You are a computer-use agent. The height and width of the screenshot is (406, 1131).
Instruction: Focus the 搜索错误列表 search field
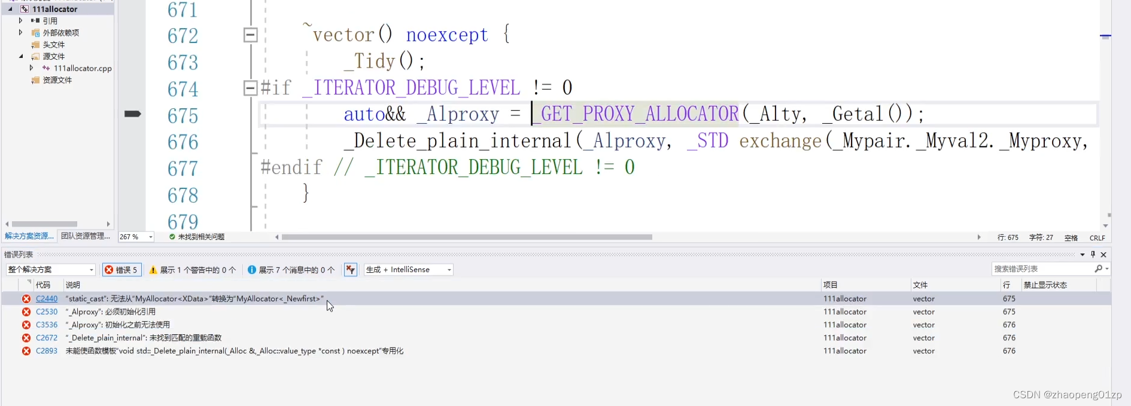[1042, 269]
